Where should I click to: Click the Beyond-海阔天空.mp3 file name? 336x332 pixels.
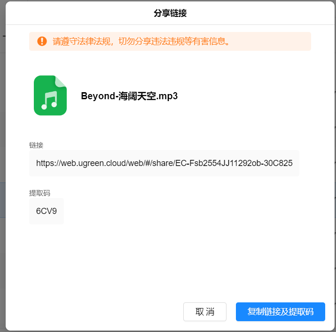129,96
